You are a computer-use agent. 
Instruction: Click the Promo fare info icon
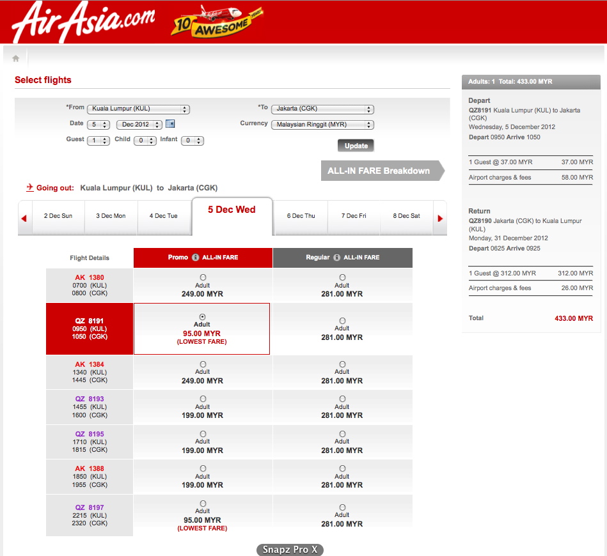click(x=196, y=258)
